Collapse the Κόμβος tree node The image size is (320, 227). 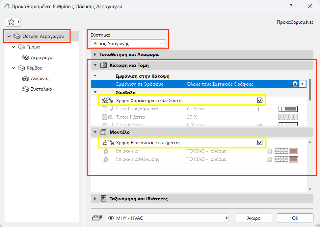coord(13,68)
